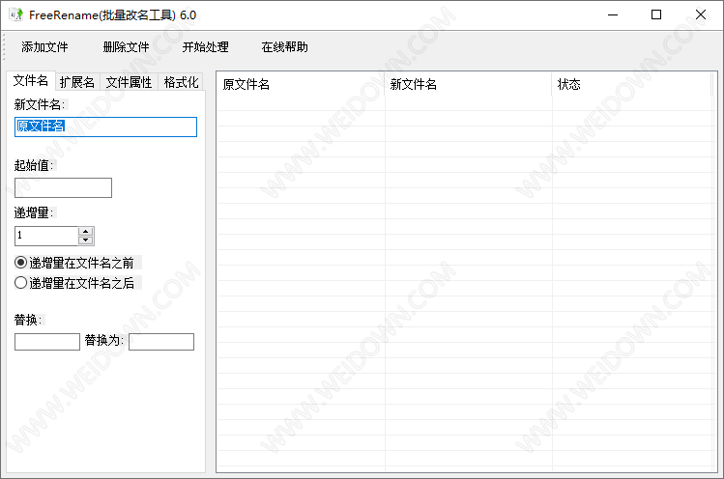Increase 递增量 with up arrow
This screenshot has height=479, width=724.
(x=86, y=231)
